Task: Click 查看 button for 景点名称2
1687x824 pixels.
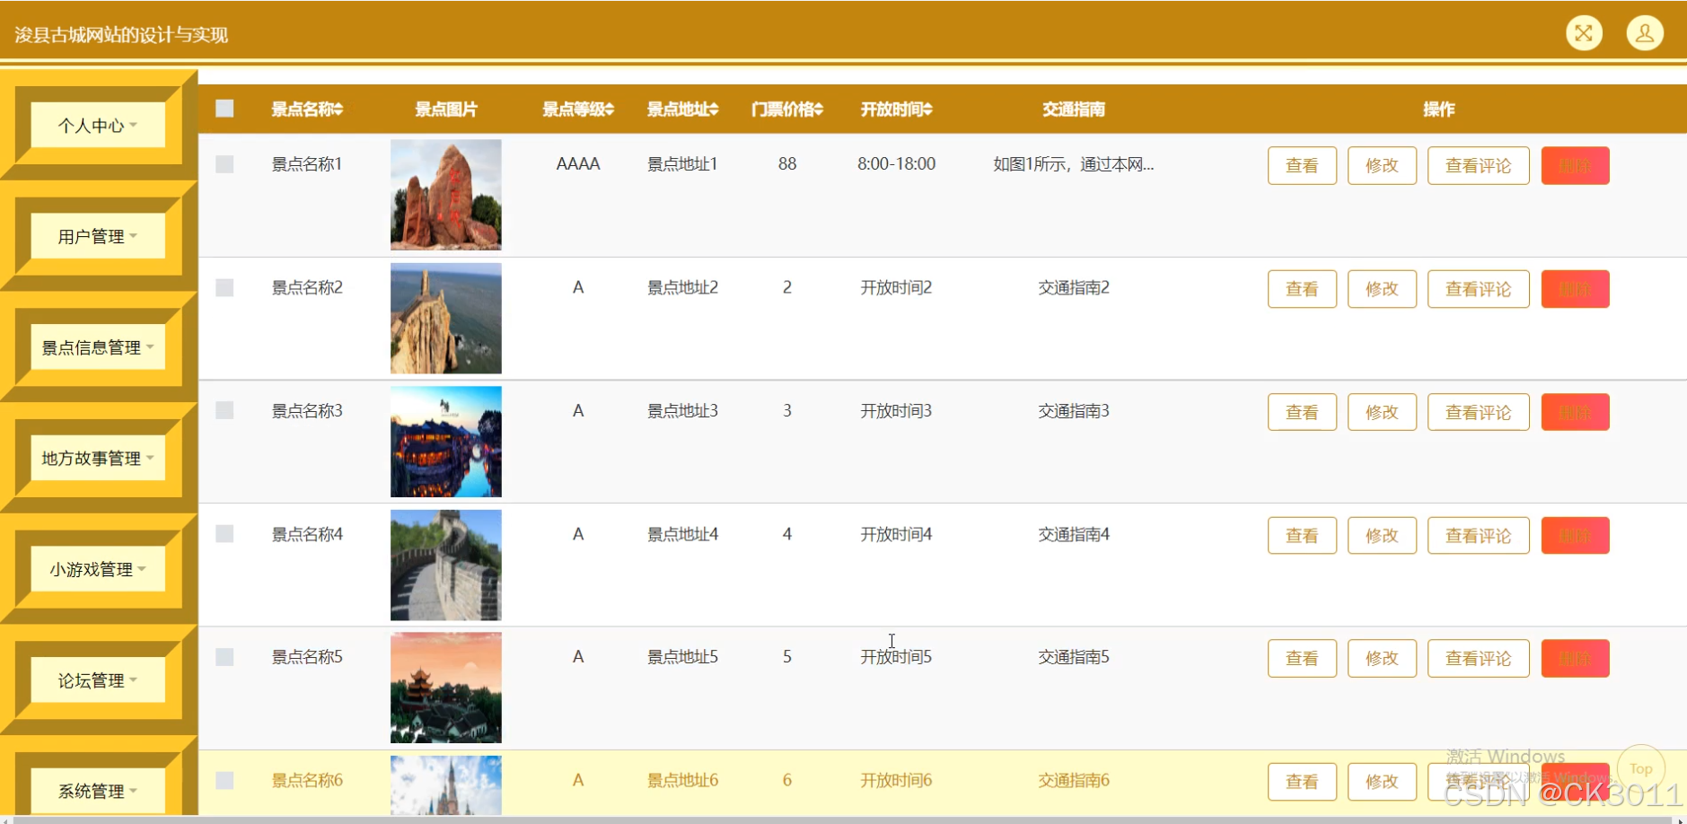Action: [x=1302, y=289]
